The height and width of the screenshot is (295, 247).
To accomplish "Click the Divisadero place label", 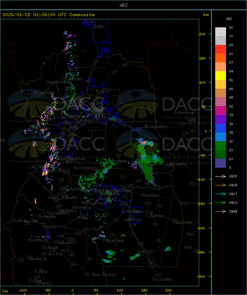I will coord(84,167).
